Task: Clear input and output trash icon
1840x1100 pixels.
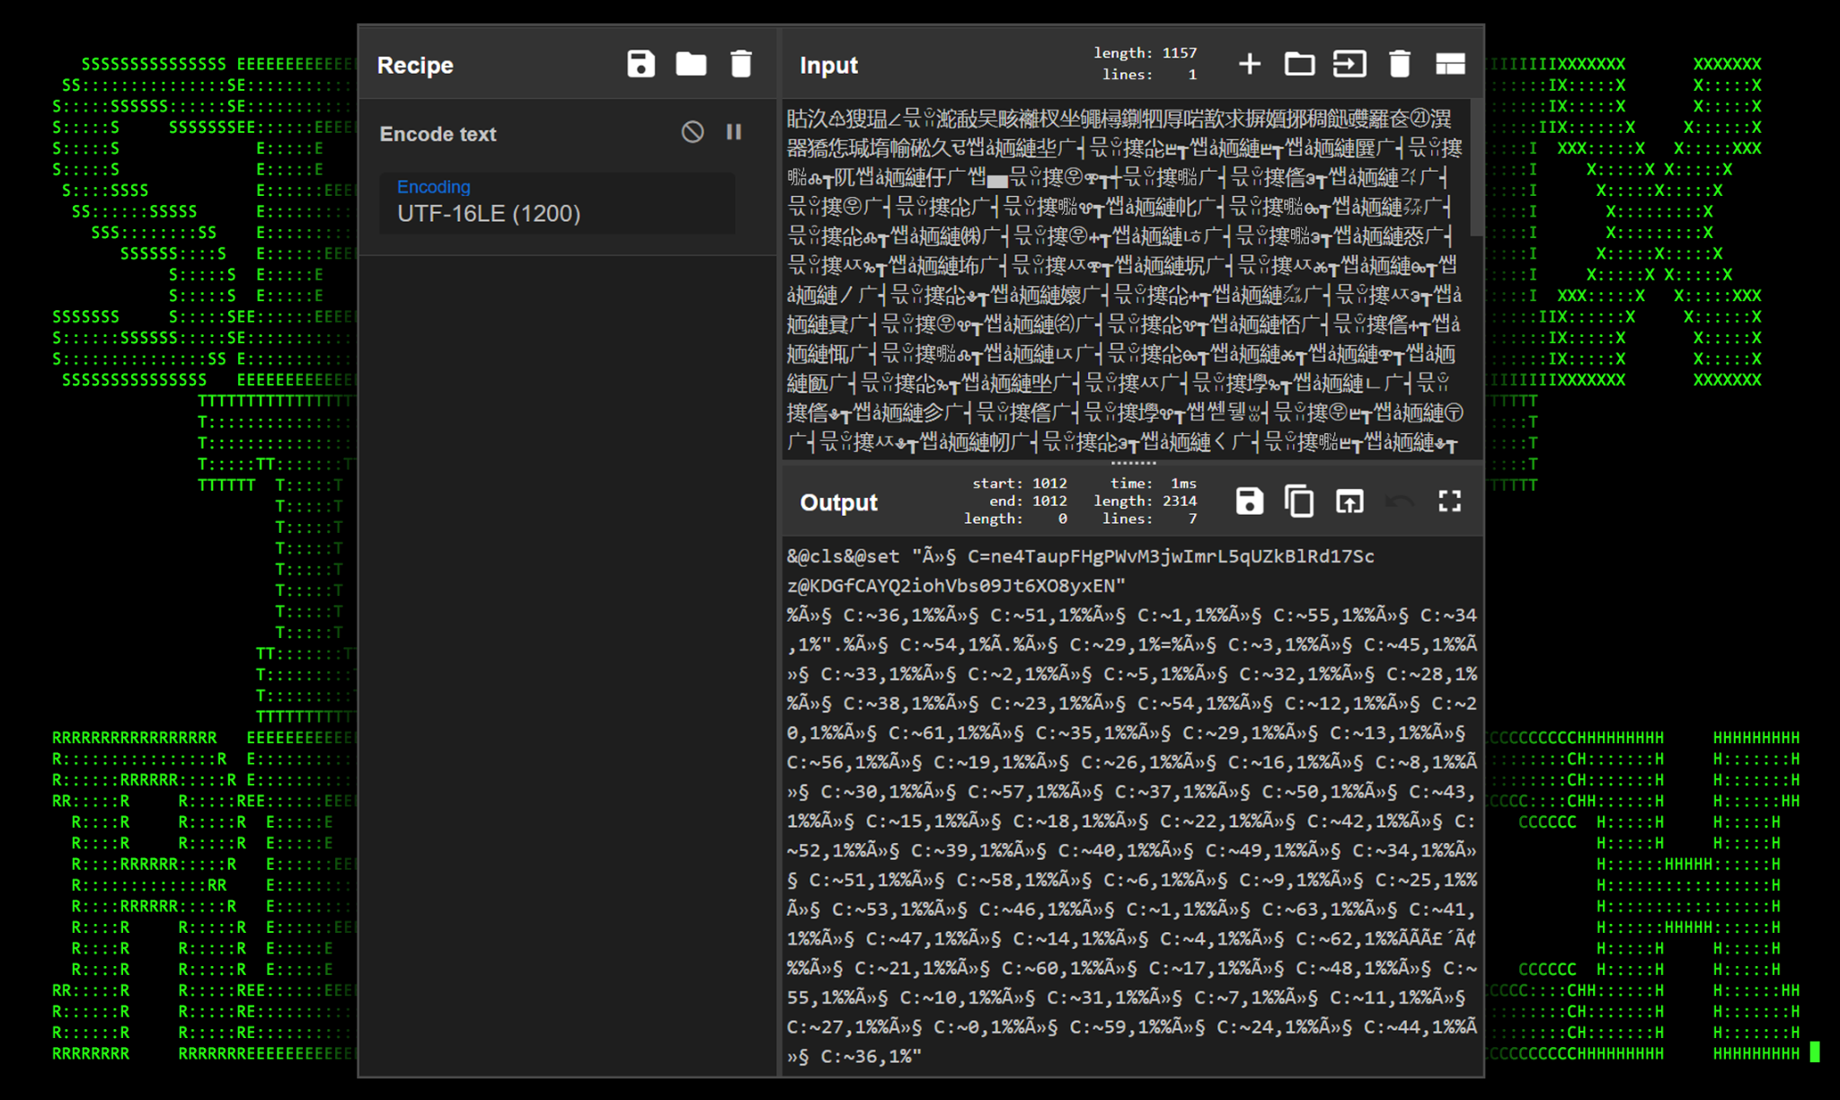Action: click(x=1400, y=64)
